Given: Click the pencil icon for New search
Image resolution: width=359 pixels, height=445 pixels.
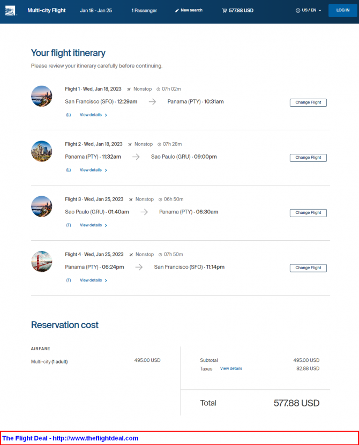Looking at the screenshot, I should [x=177, y=11].
